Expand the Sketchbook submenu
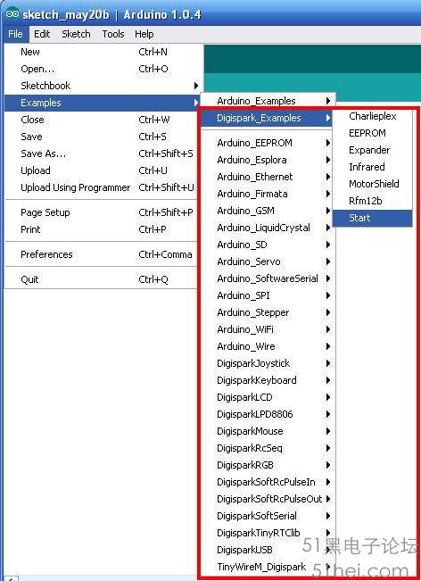421x581 pixels. tap(102, 86)
